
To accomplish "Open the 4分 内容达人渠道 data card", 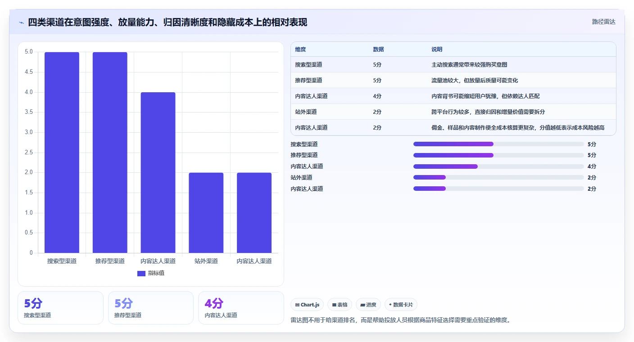I will click(241, 308).
